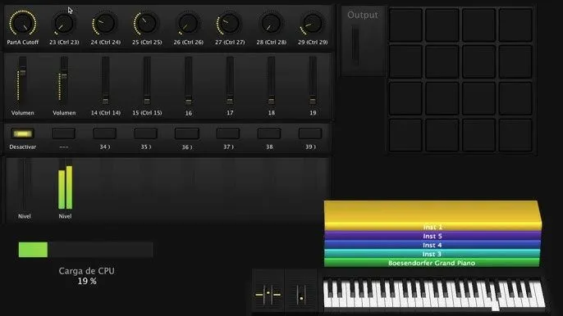This screenshot has width=563, height=316.
Task: Click the Desactivar label
Action: pos(23,147)
